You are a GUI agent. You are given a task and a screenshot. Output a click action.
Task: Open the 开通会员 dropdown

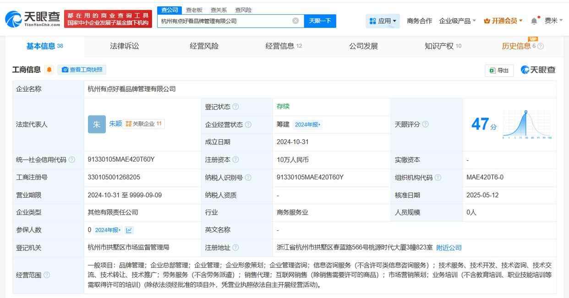point(503,21)
